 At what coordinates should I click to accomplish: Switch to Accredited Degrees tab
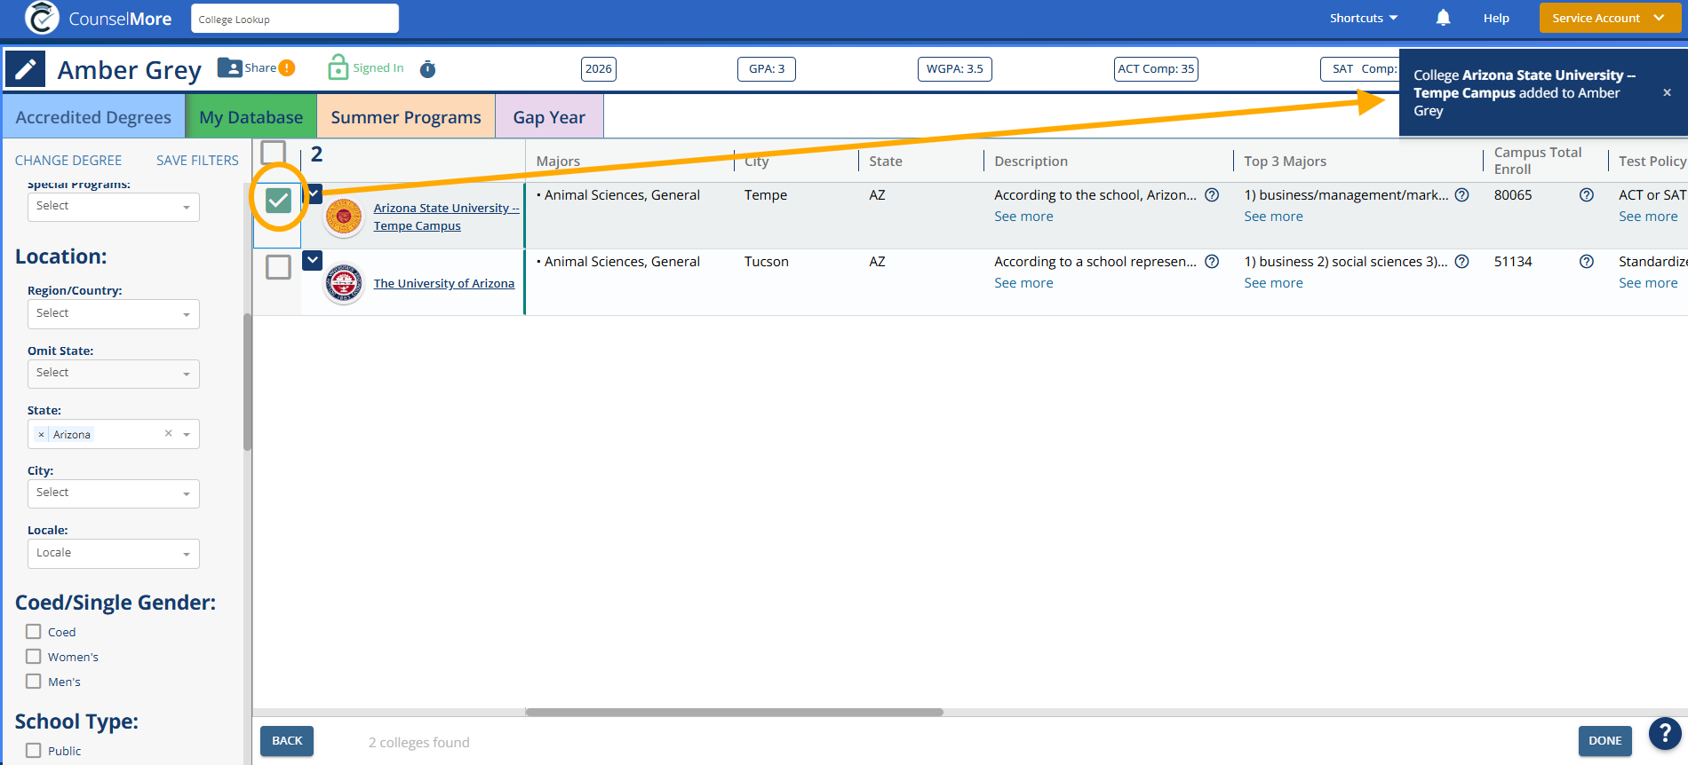tap(93, 116)
